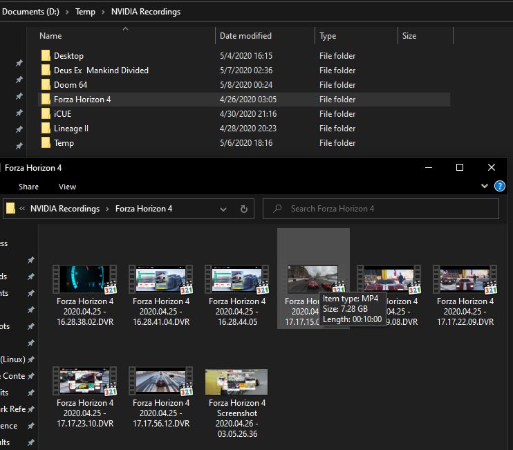Image resolution: width=513 pixels, height=450 pixels.
Task: Open the Share ribbon tab
Action: pyautogui.click(x=28, y=187)
